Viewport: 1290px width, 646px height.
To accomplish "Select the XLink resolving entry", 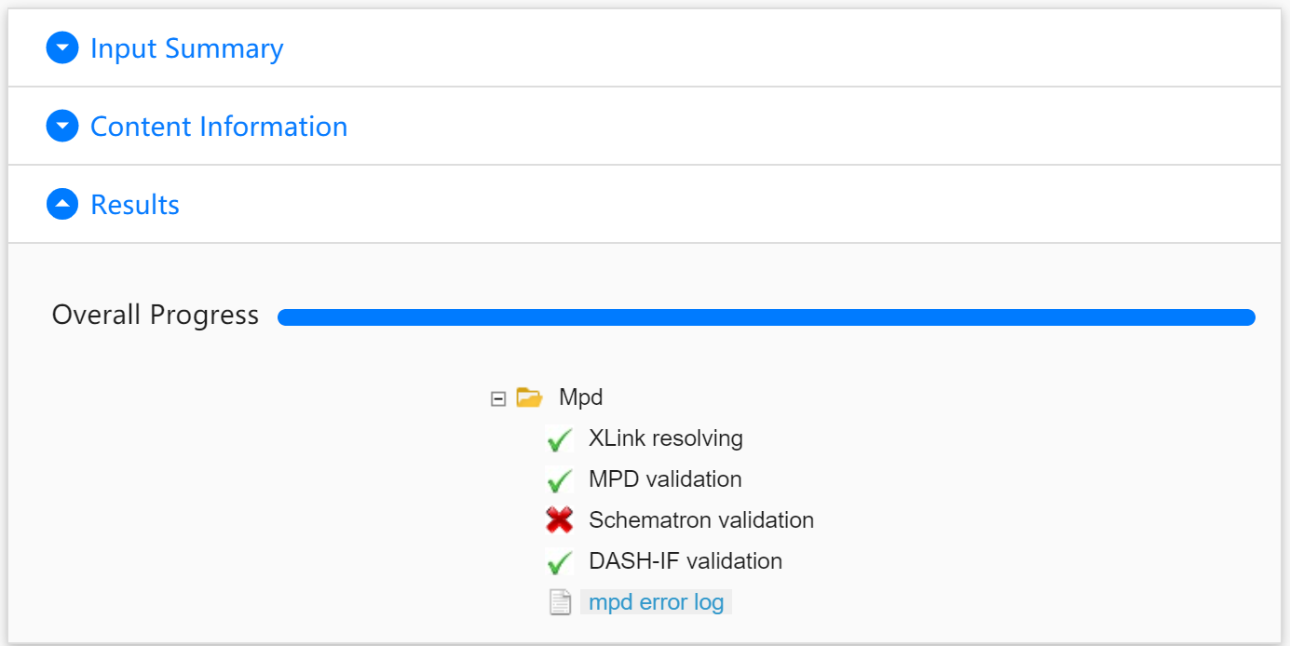I will pos(665,438).
